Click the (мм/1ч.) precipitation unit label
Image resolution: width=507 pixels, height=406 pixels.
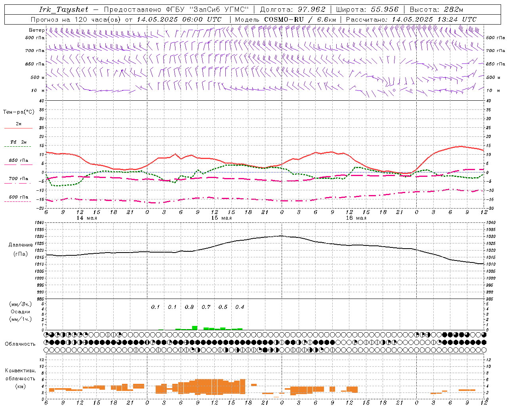(21, 319)
